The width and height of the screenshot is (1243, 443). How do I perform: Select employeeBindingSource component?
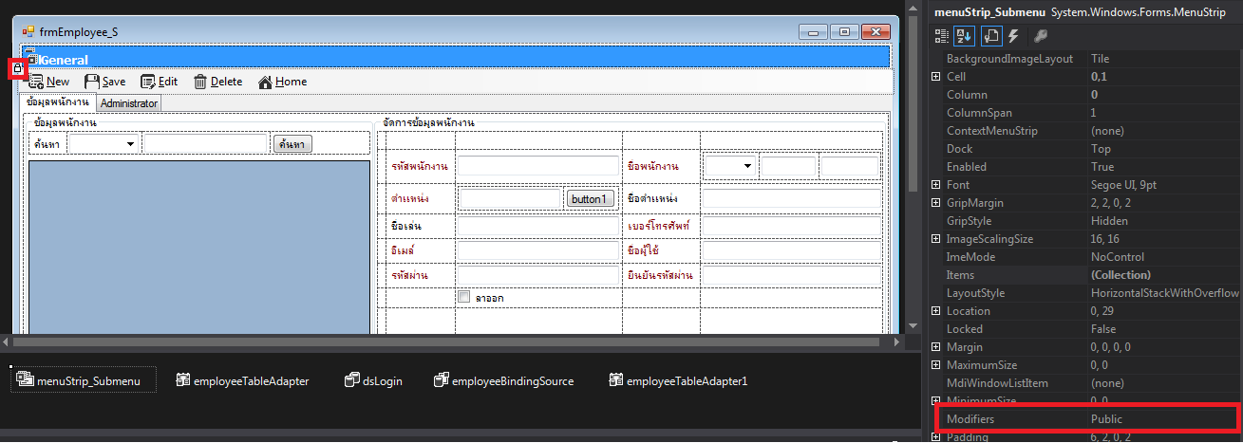pyautogui.click(x=503, y=380)
